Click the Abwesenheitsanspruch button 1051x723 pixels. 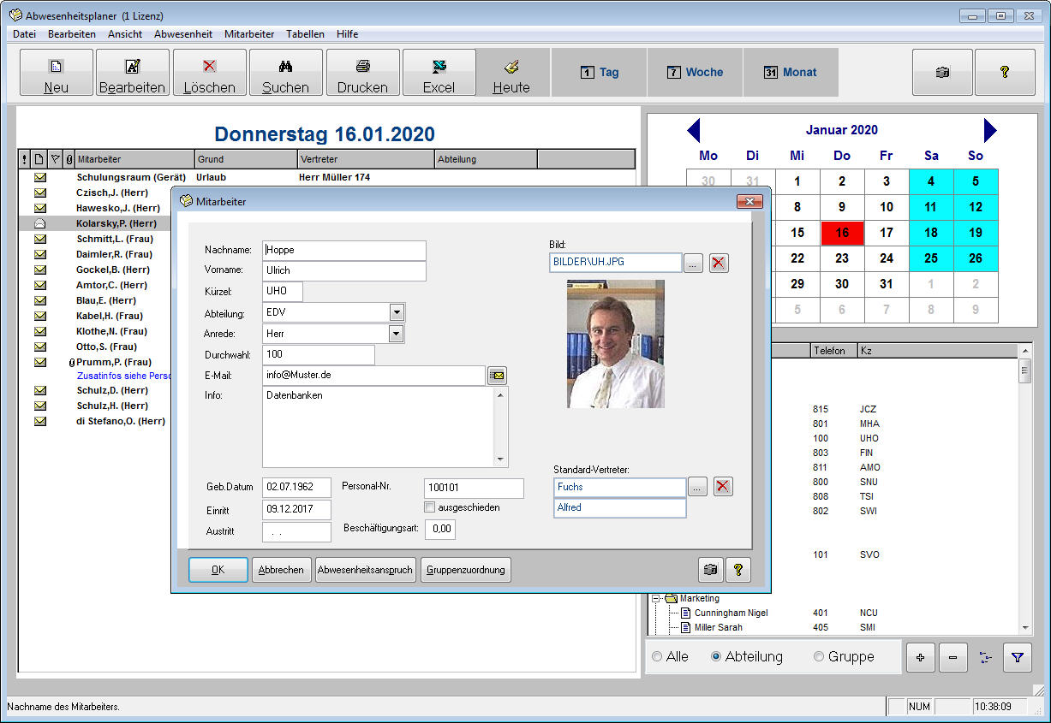coord(366,570)
